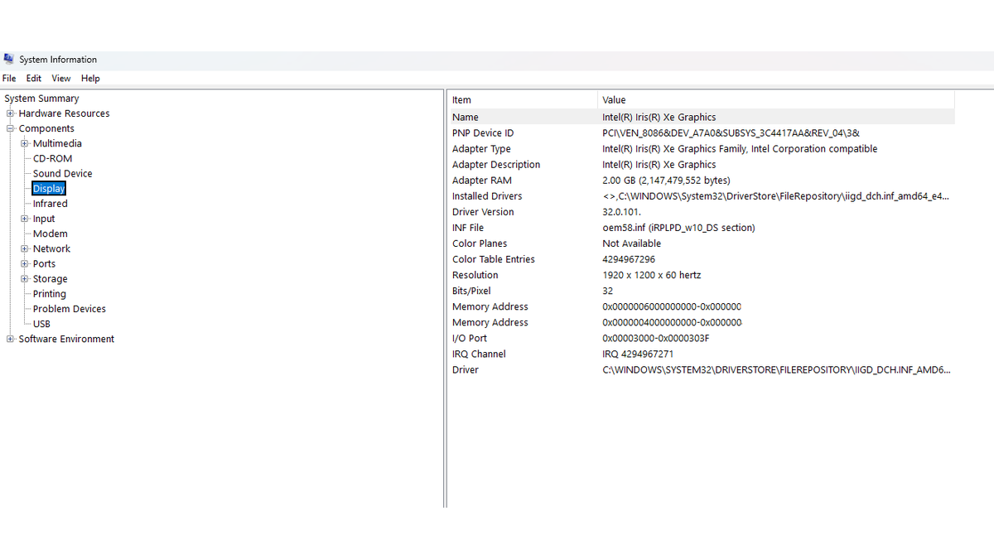Expand the Storage node
The image size is (994, 559).
25,279
